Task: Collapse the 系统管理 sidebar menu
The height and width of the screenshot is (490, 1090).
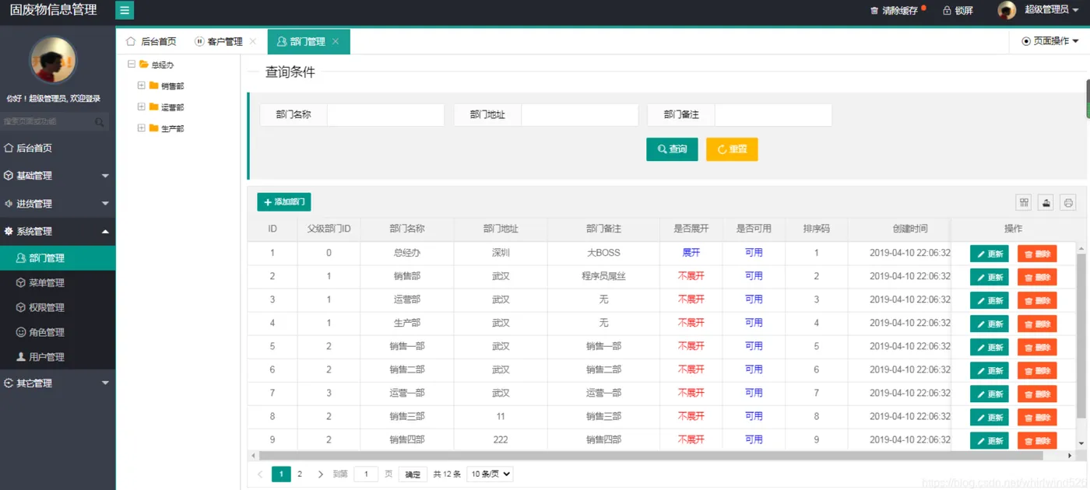Action: [58, 232]
